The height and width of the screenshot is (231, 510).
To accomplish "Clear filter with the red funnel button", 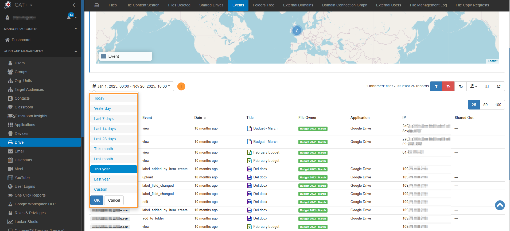I will point(448,86).
